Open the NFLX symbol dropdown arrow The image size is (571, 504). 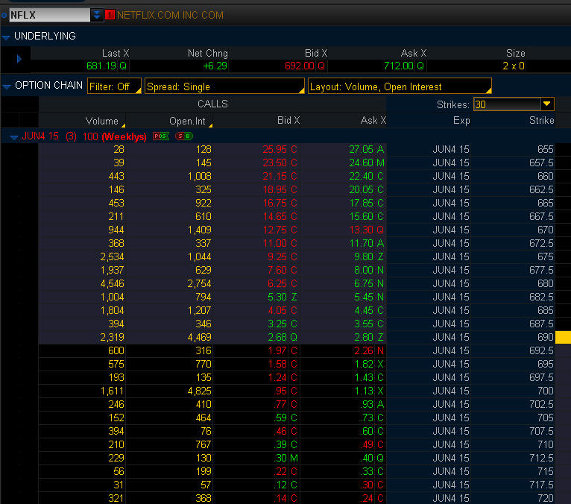pyautogui.click(x=97, y=15)
